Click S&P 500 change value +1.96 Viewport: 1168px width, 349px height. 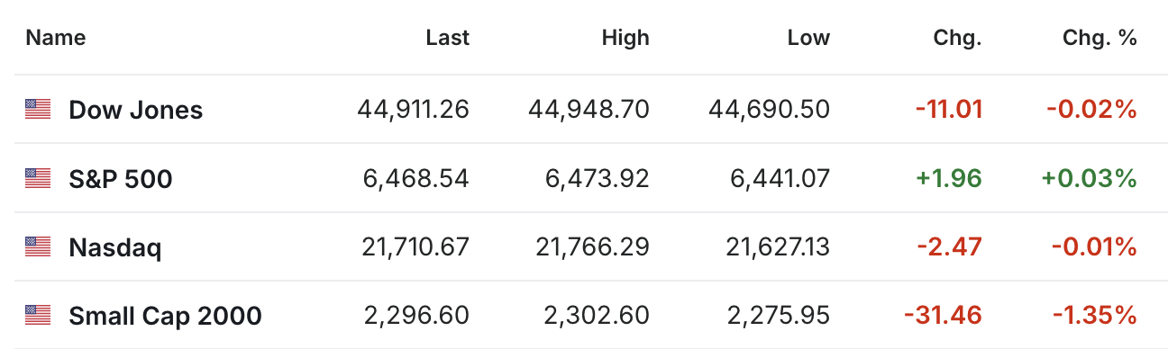(x=949, y=178)
